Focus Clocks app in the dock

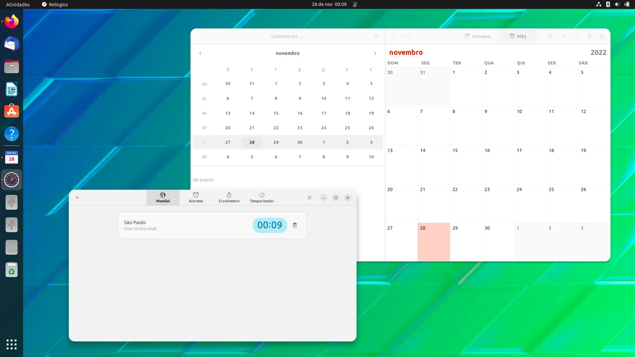pyautogui.click(x=12, y=180)
